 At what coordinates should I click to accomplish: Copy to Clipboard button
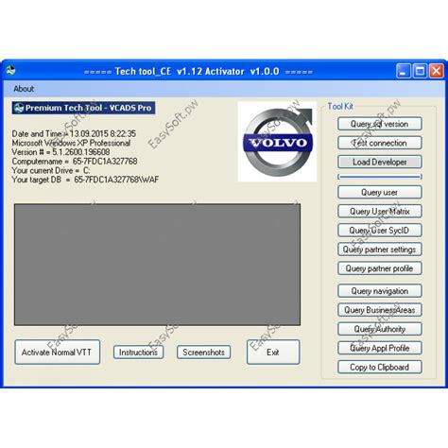pyautogui.click(x=380, y=367)
